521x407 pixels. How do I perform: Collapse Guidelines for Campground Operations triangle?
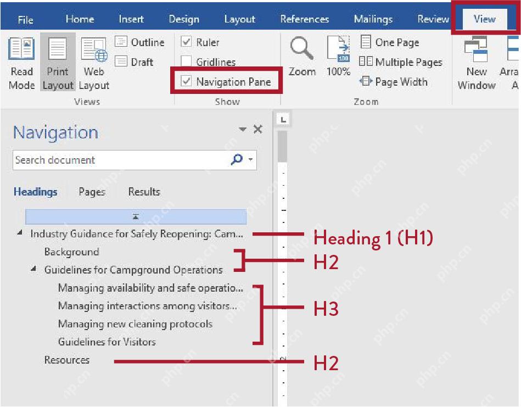[33, 269]
